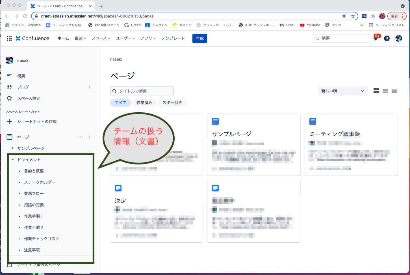Open the 目的と概要 page
Screen dimensions: 410x275
(x=34, y=171)
